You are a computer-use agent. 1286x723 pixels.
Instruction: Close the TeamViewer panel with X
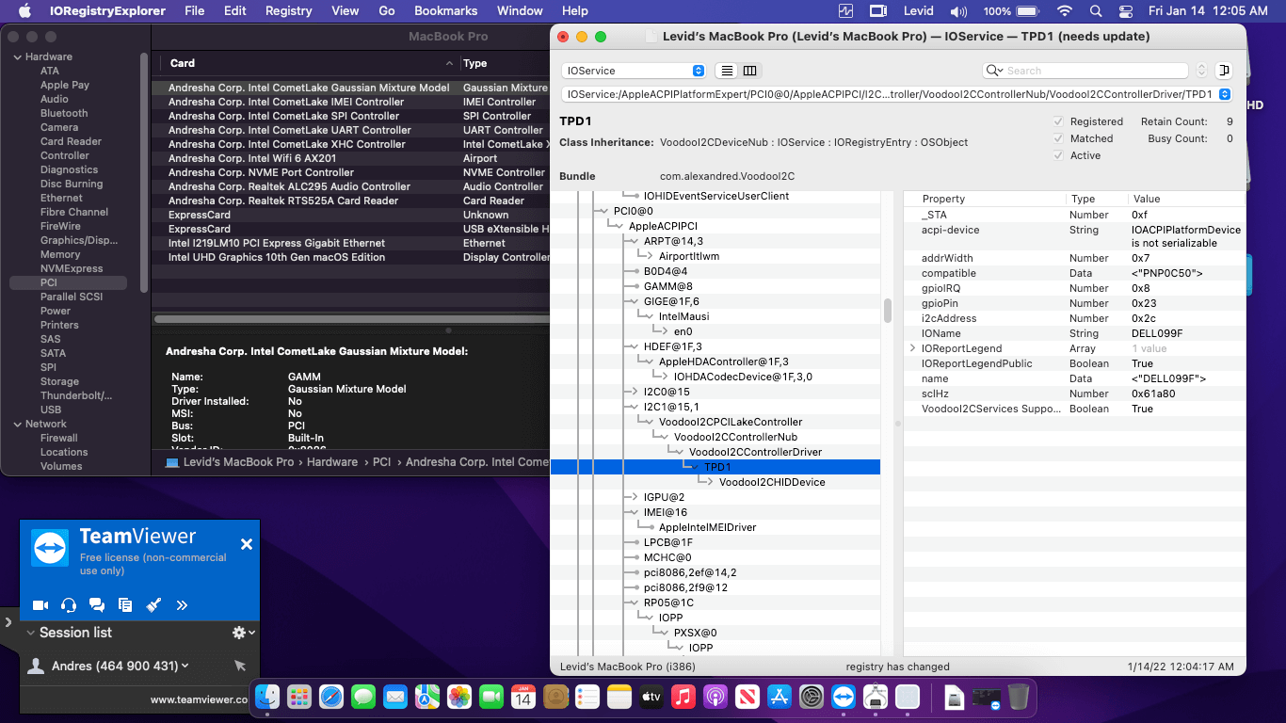point(247,544)
